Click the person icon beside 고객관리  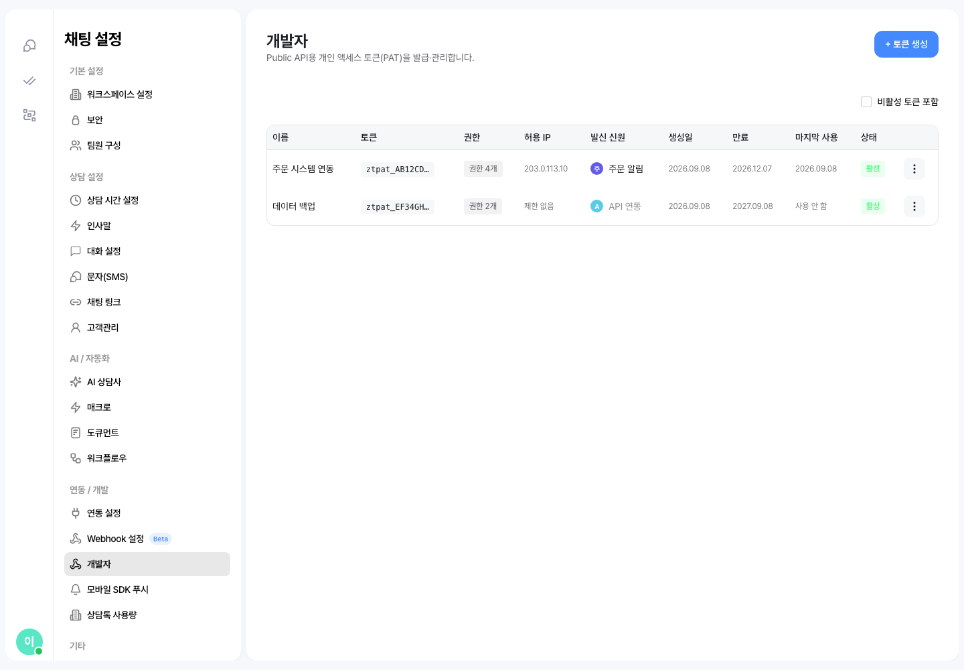tap(76, 328)
